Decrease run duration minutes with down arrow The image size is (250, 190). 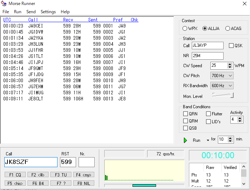point(230,141)
